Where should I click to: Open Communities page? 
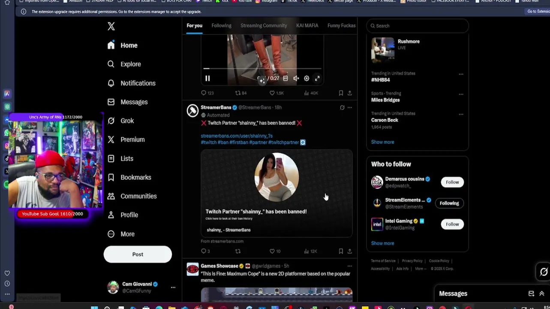click(132, 196)
